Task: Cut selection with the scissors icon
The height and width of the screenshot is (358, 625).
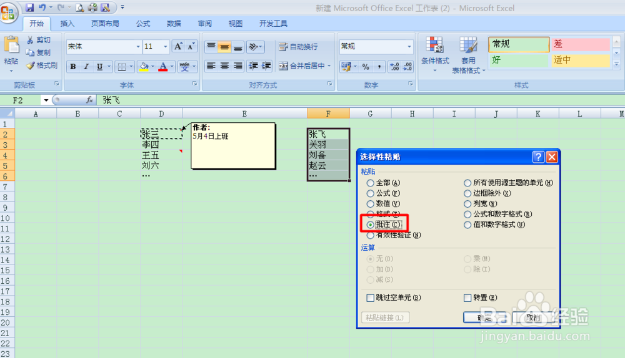Action: [30, 40]
